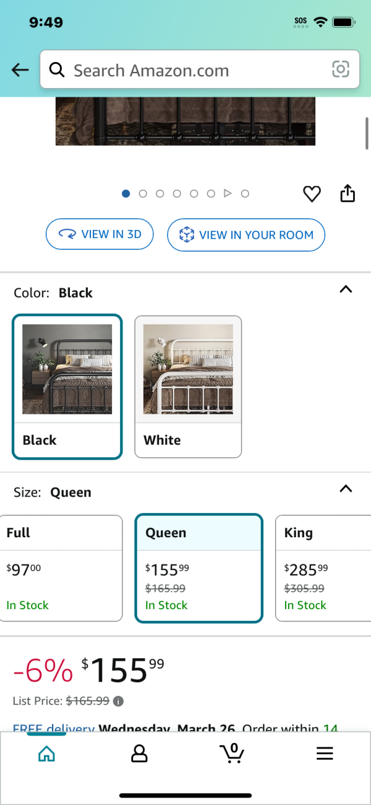Tap the View in 3D button
Screen dimensions: 371x805
(100, 234)
